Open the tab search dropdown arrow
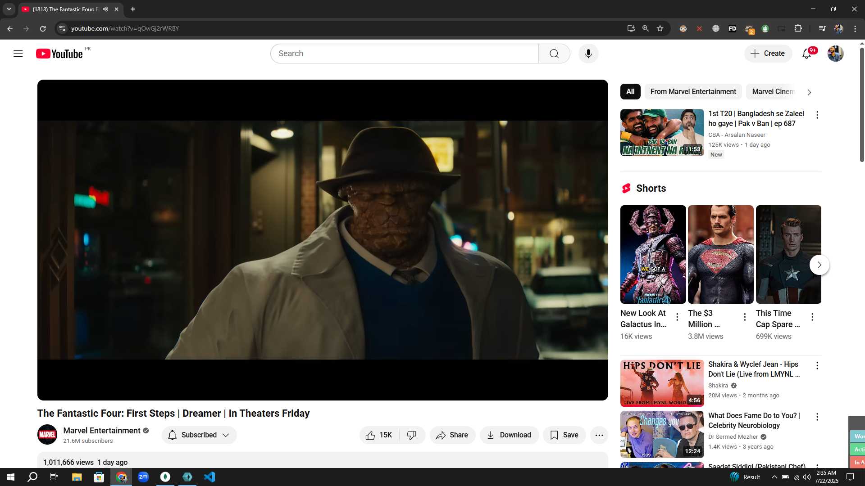This screenshot has height=486, width=865. point(9,9)
